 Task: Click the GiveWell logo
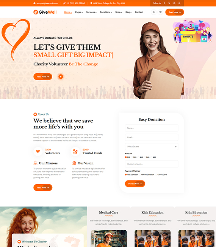pyautogui.click(x=45, y=12)
